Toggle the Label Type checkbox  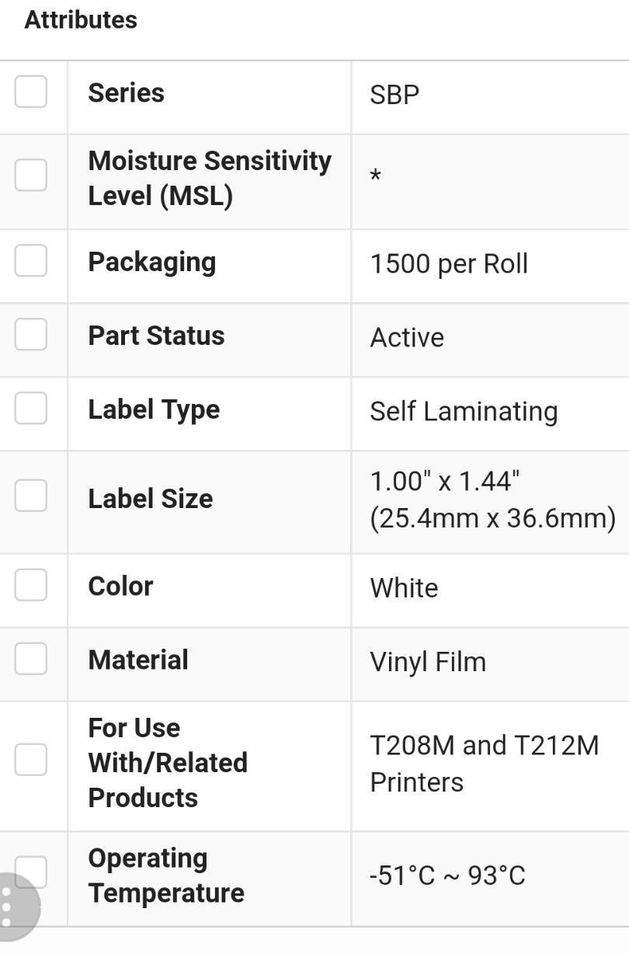pos(31,409)
